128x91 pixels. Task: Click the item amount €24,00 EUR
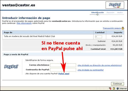coord(117,36)
